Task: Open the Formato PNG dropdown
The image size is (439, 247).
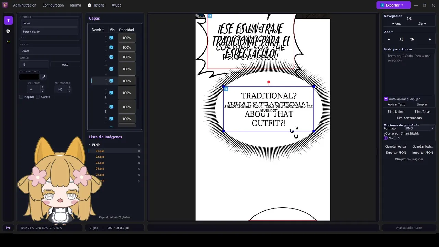Action: coord(420,128)
